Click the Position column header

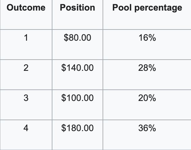(77, 14)
